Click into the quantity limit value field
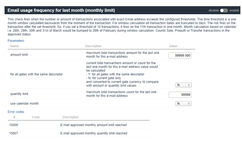 point(180,95)
